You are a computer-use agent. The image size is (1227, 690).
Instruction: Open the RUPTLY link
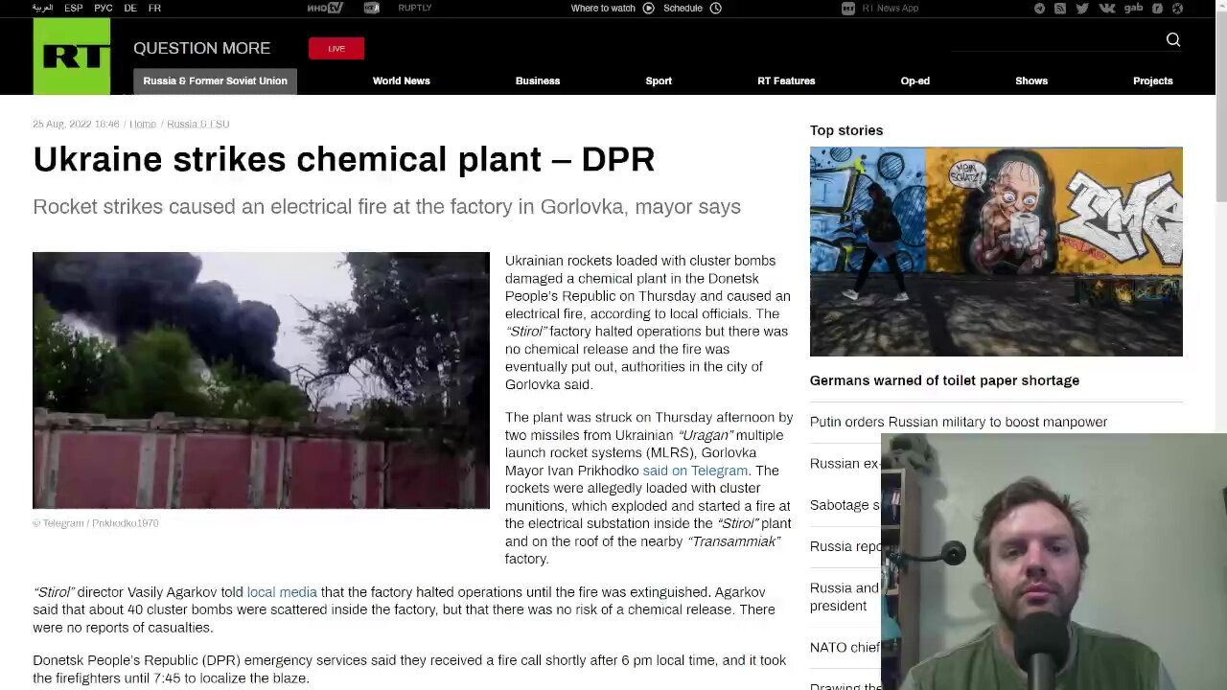pos(415,8)
